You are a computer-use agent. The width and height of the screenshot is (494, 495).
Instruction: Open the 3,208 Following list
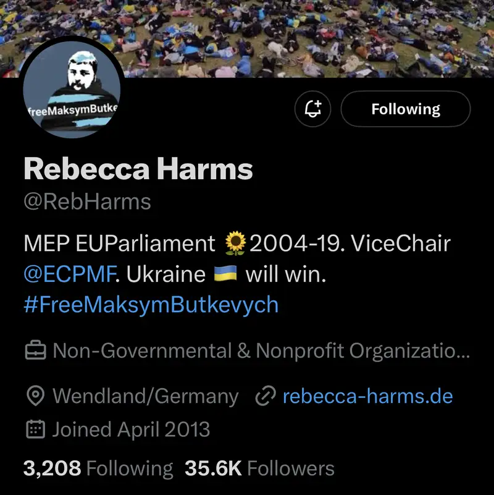click(x=98, y=468)
